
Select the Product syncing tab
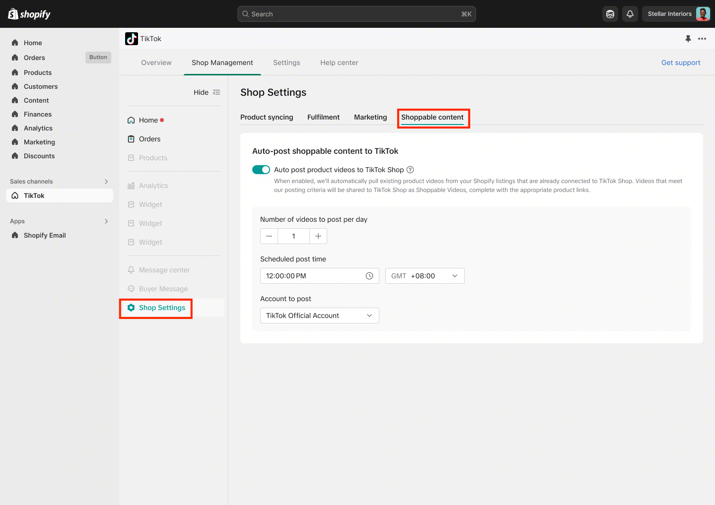[267, 117]
